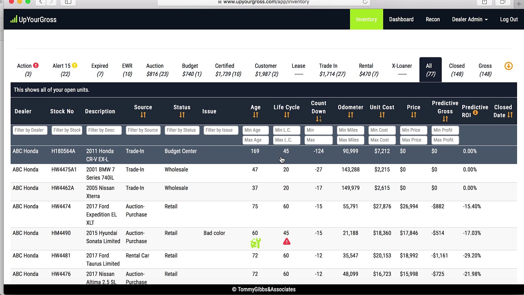Screen dimensions: 524x295
Task: Click the Filter by Dealer field
Action: tap(30, 130)
